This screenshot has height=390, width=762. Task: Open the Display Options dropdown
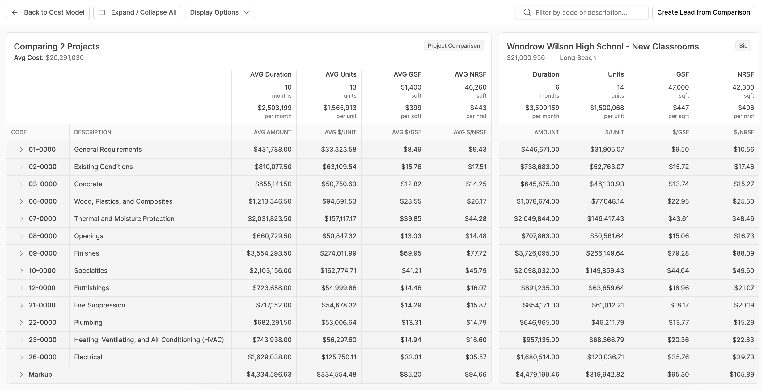(x=220, y=12)
